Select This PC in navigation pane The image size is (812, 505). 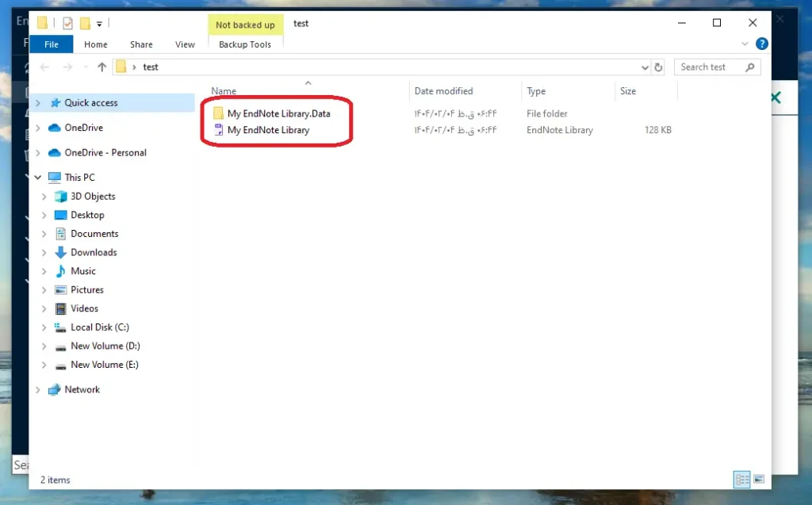tap(79, 177)
